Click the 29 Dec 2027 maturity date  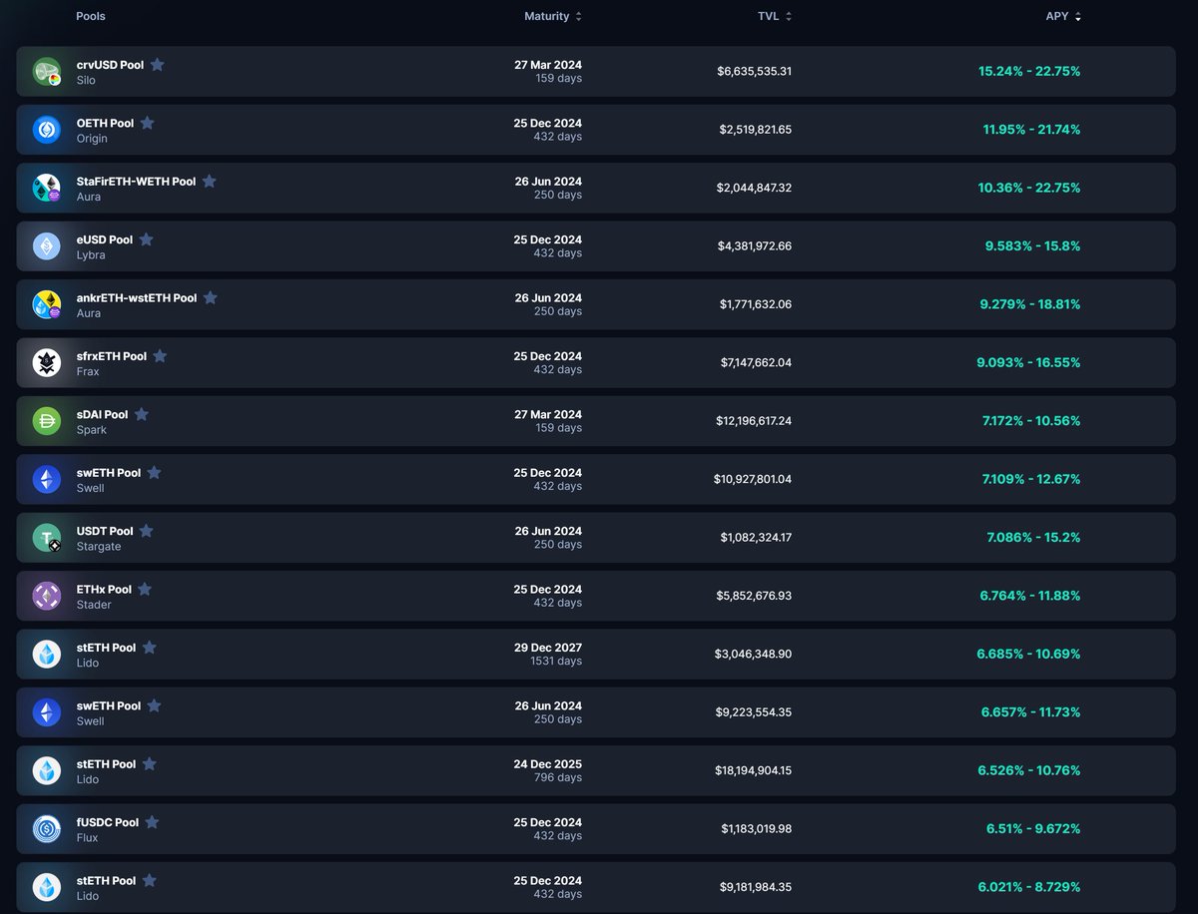pyautogui.click(x=548, y=648)
